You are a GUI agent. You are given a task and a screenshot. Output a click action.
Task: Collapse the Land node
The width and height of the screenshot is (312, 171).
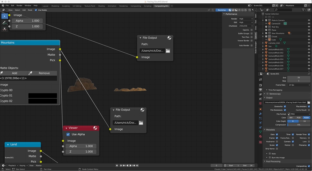8,145
